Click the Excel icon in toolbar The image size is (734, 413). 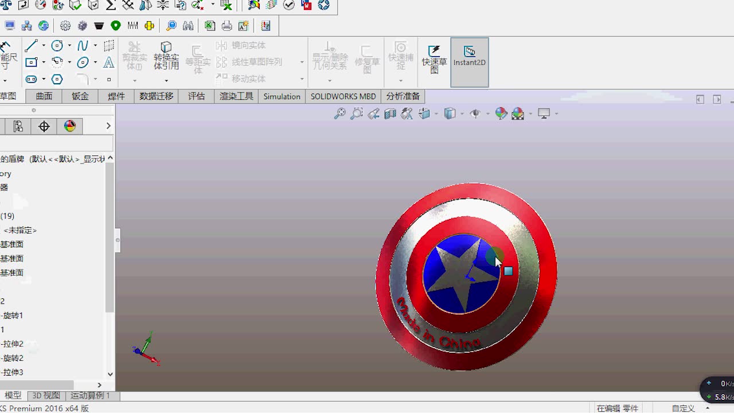pos(210,26)
